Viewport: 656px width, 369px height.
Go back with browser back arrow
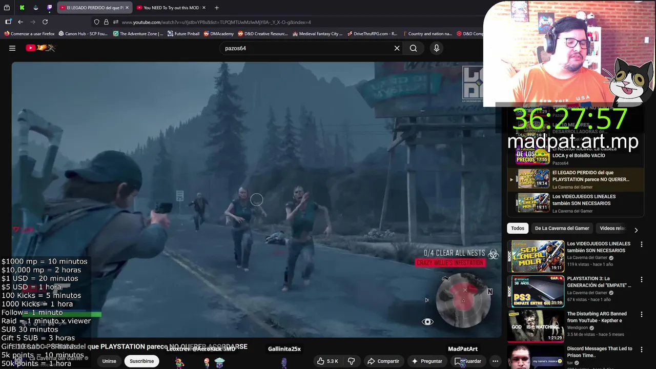[20, 22]
